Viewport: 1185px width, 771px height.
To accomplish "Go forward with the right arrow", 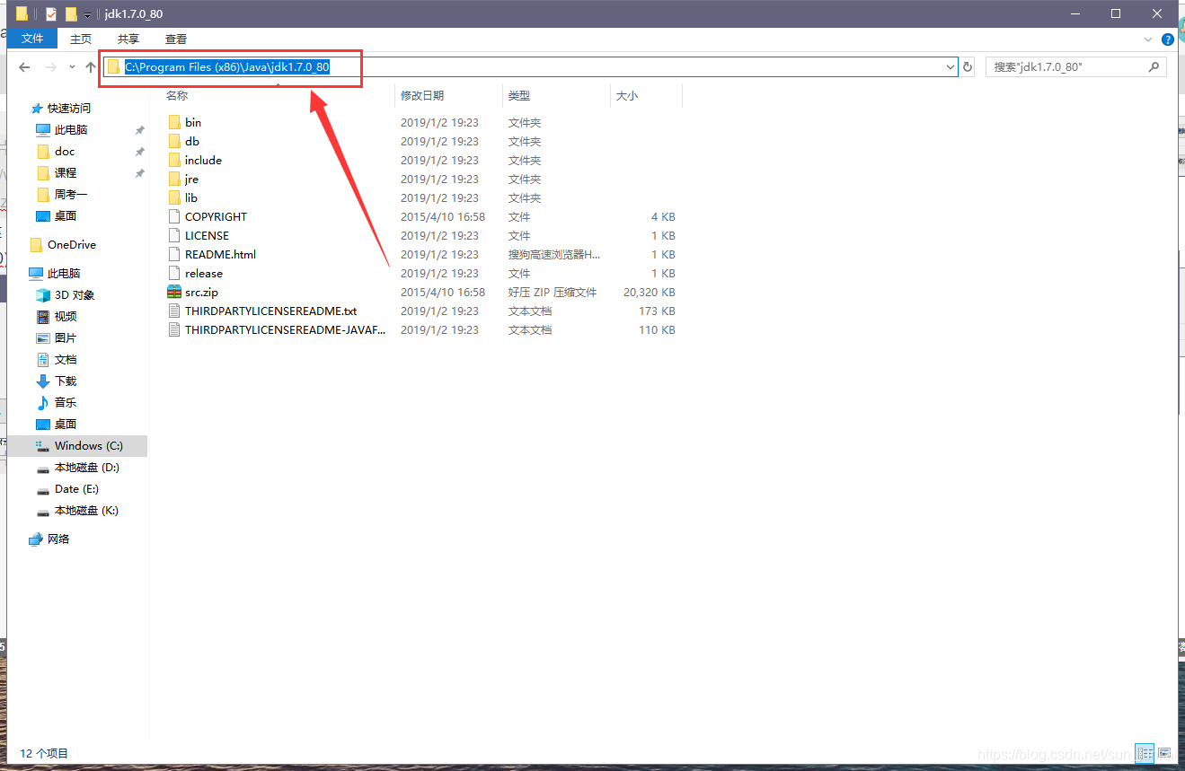I will [x=50, y=67].
